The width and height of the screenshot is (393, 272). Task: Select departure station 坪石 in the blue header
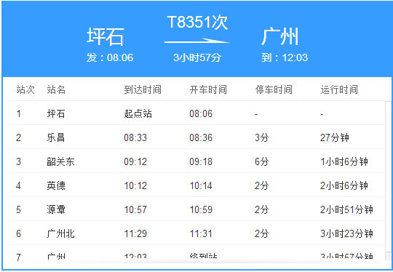[106, 37]
